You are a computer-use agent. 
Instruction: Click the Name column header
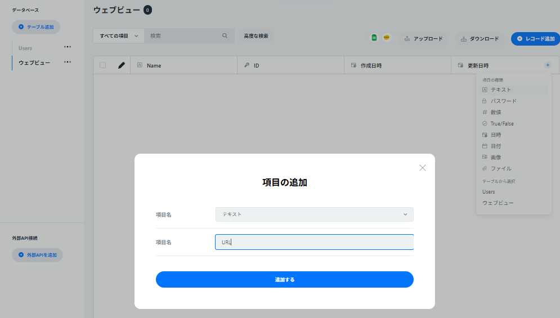[x=184, y=65]
